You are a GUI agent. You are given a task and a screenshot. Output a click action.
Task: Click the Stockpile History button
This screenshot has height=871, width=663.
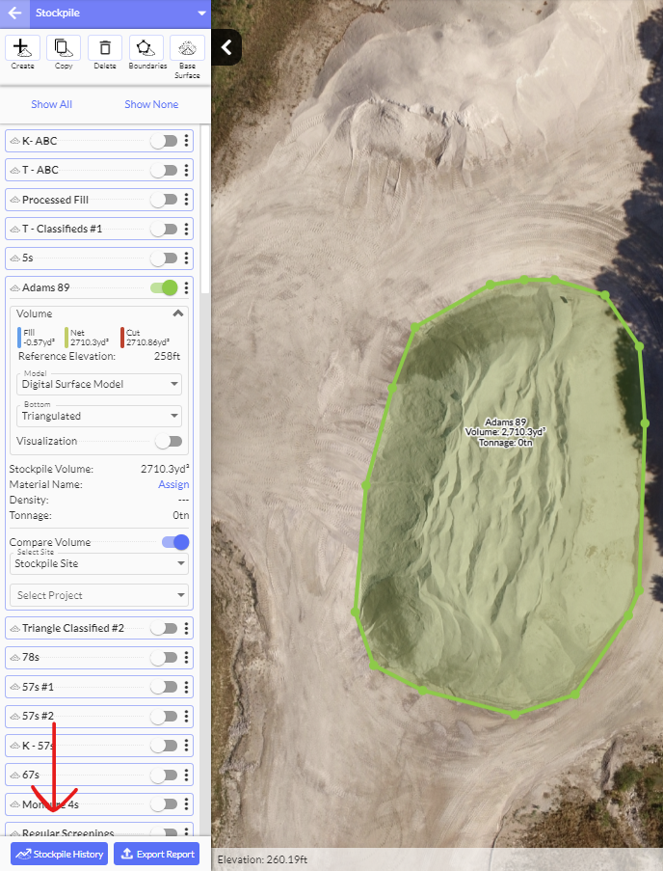(x=60, y=854)
